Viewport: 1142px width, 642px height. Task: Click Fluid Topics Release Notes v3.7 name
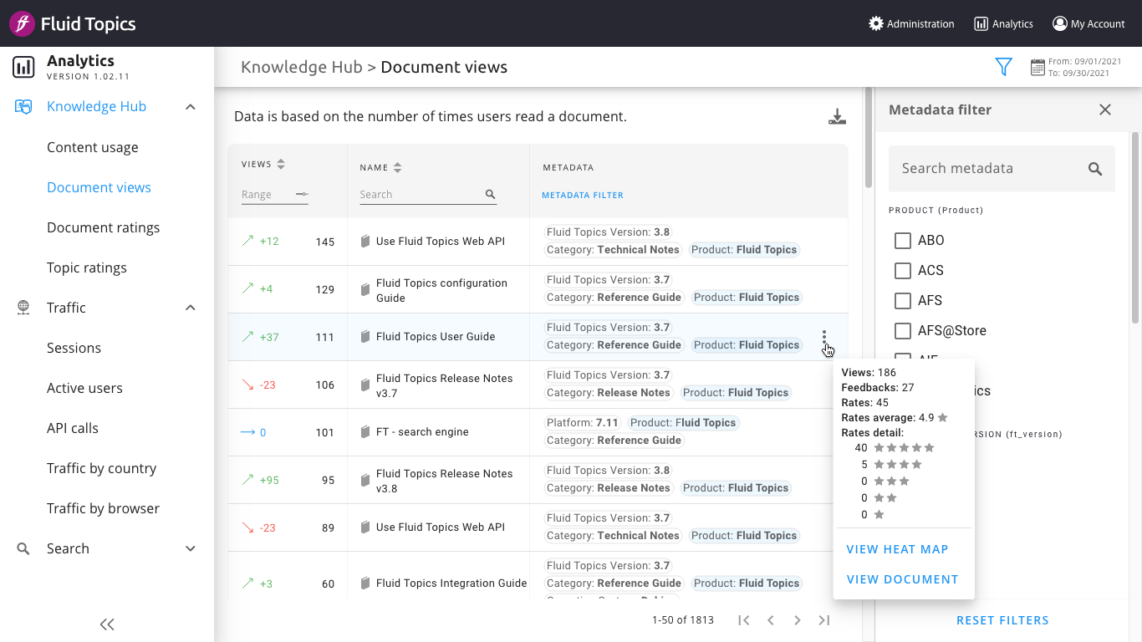coord(444,385)
